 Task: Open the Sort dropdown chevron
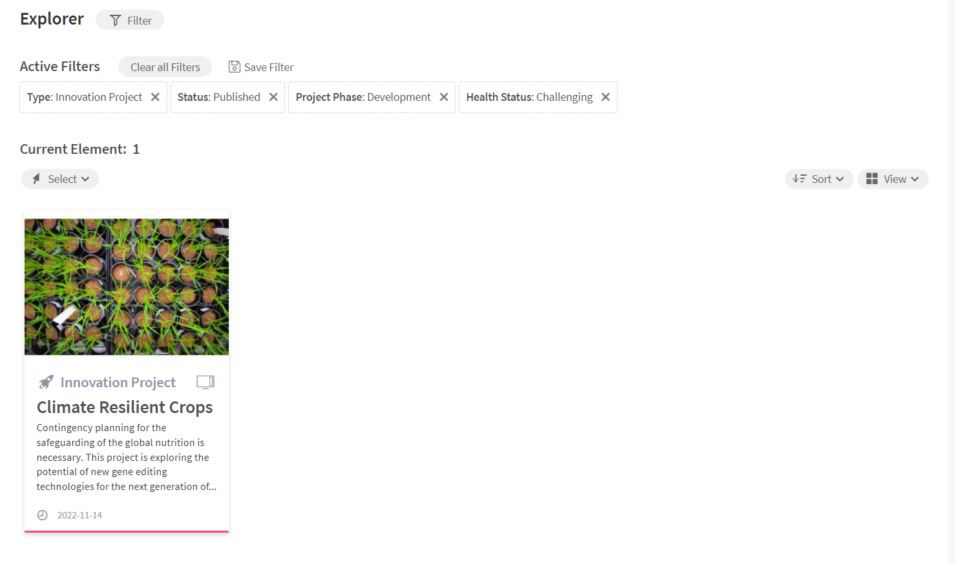pos(840,179)
